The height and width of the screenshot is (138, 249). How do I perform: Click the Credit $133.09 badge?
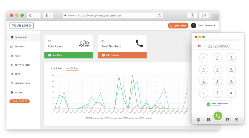point(20,101)
